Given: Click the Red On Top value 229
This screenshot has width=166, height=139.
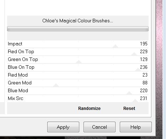Looking at the screenshot, I should (144, 51).
